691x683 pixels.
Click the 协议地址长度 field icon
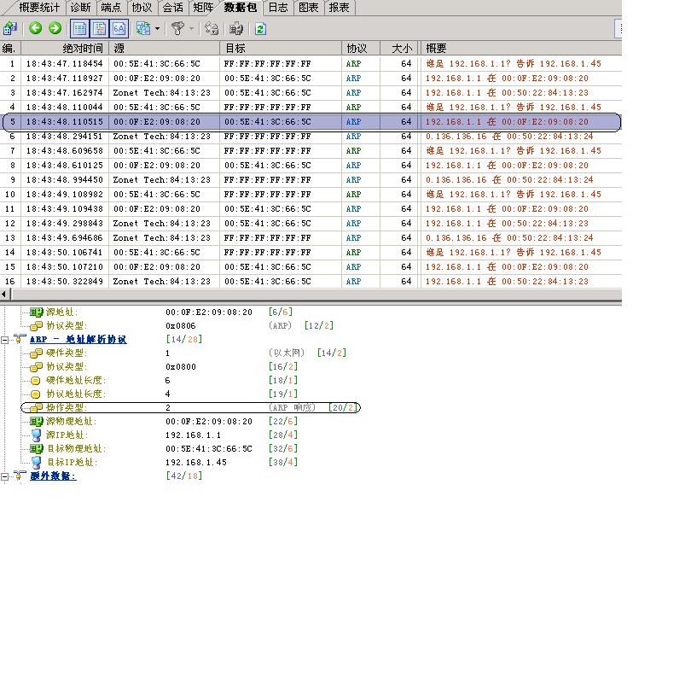tap(36, 394)
